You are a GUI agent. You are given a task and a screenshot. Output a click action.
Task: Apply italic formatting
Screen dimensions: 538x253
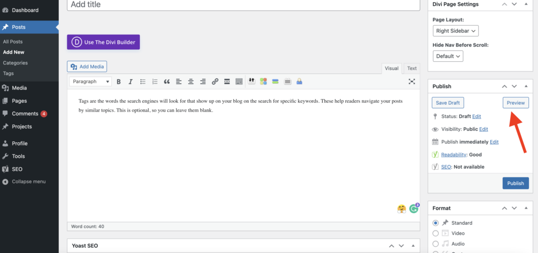coord(130,82)
